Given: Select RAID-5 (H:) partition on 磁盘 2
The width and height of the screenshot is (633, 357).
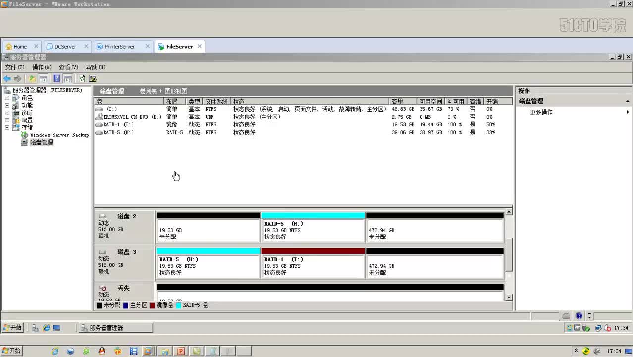Looking at the screenshot, I should tap(313, 228).
